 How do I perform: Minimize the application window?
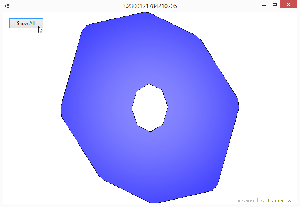tap(264, 5)
